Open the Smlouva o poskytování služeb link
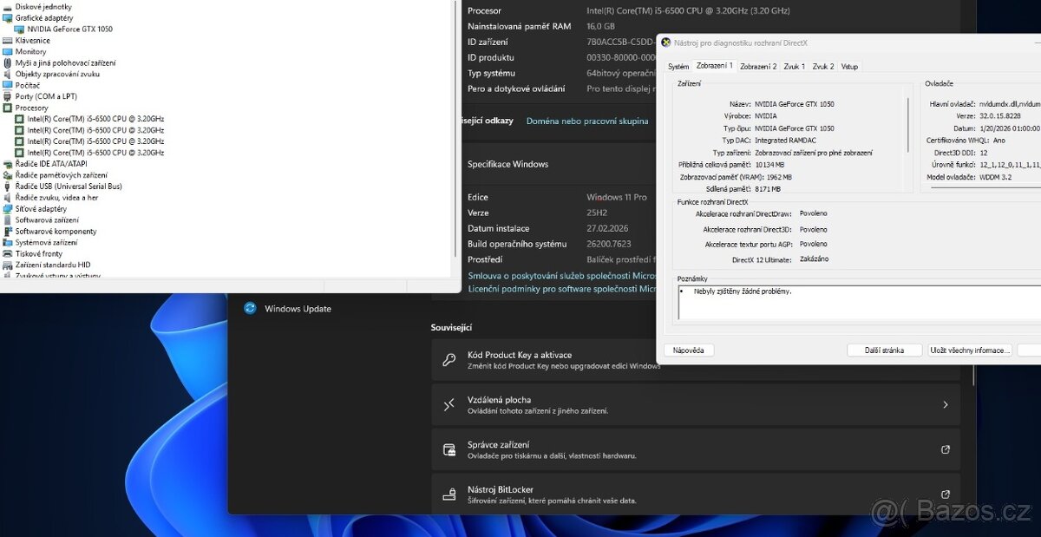 tap(561, 275)
